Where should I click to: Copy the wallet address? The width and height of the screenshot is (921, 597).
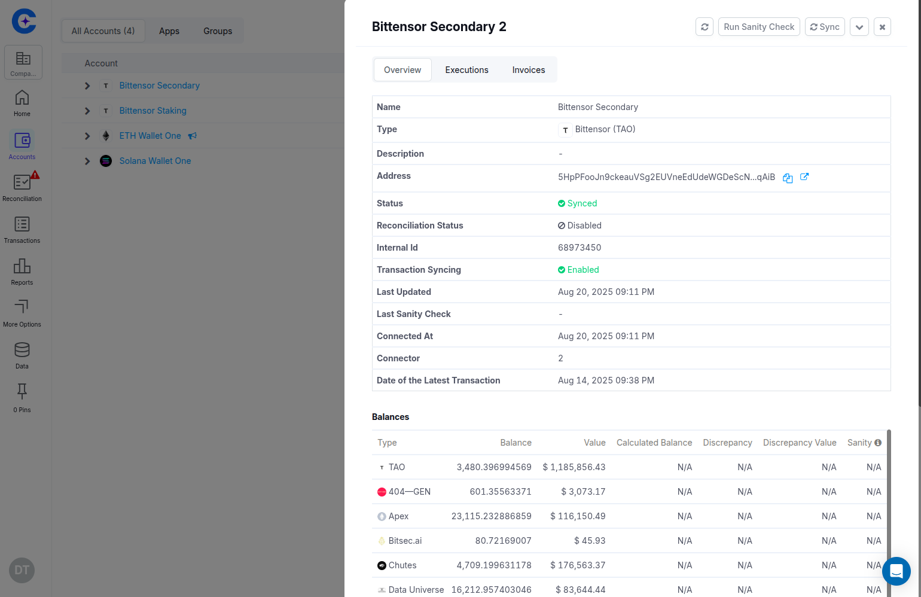pos(788,178)
